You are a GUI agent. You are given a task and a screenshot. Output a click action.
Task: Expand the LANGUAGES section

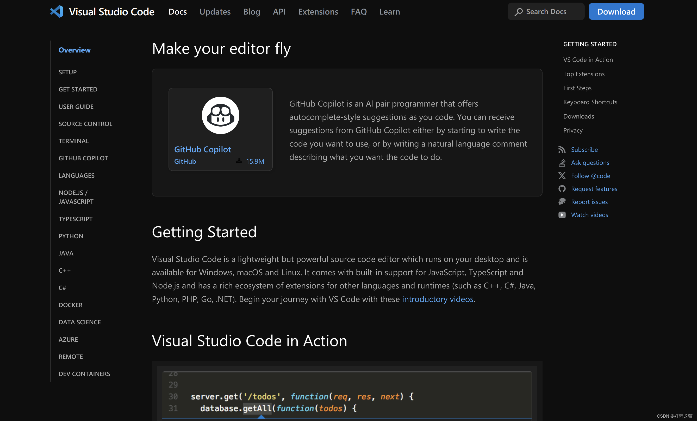tap(76, 175)
